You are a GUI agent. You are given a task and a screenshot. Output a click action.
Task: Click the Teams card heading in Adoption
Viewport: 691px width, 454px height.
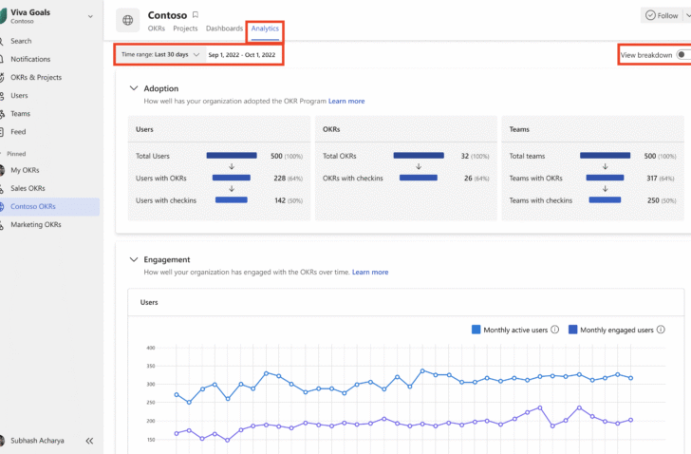[519, 129]
